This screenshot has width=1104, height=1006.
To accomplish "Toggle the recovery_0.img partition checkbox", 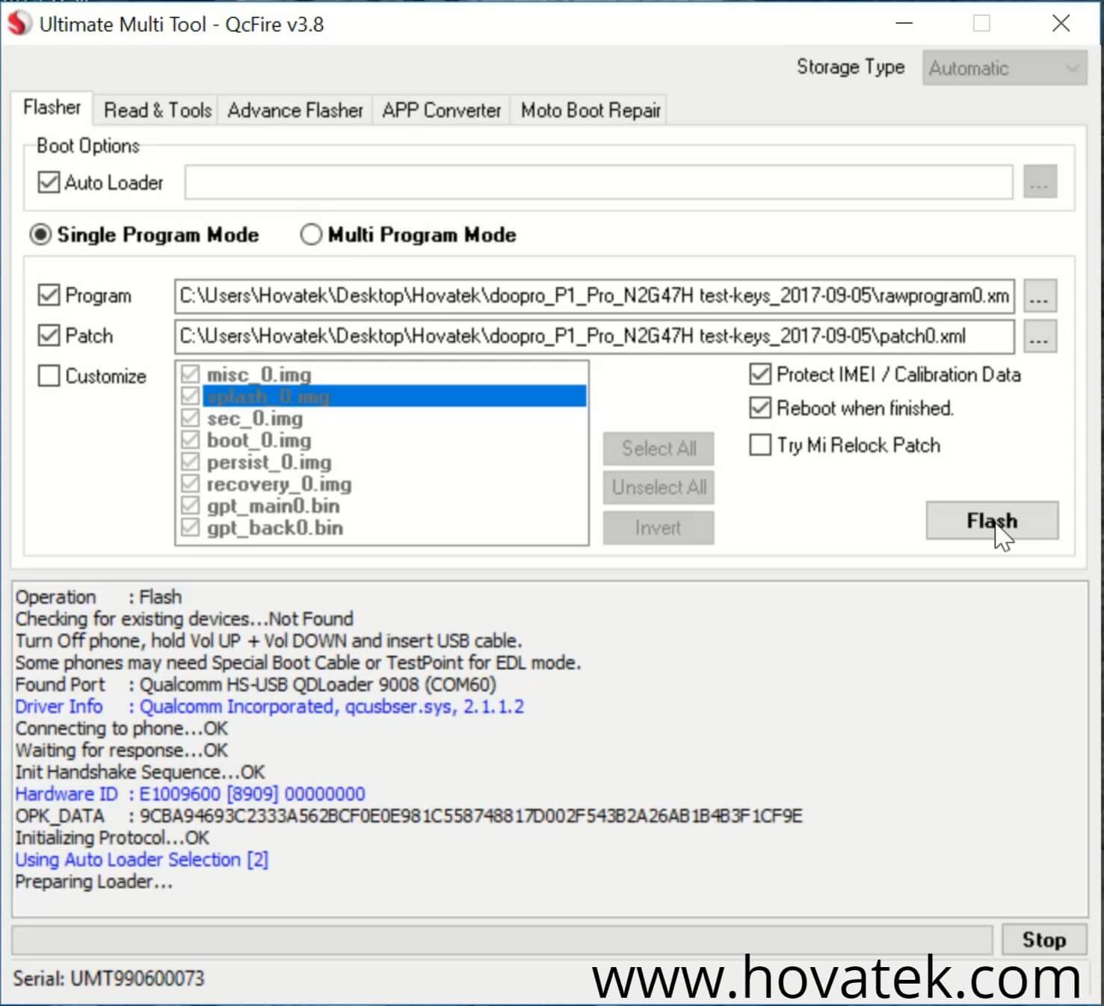I will 191,483.
